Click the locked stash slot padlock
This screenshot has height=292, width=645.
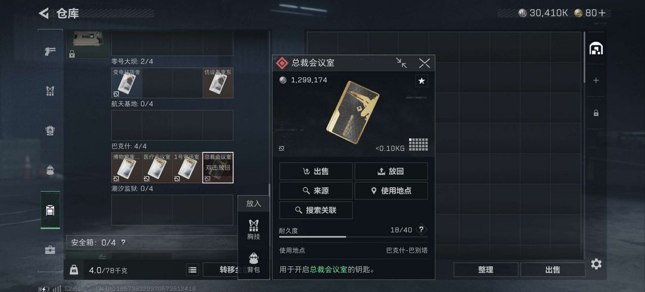[595, 113]
